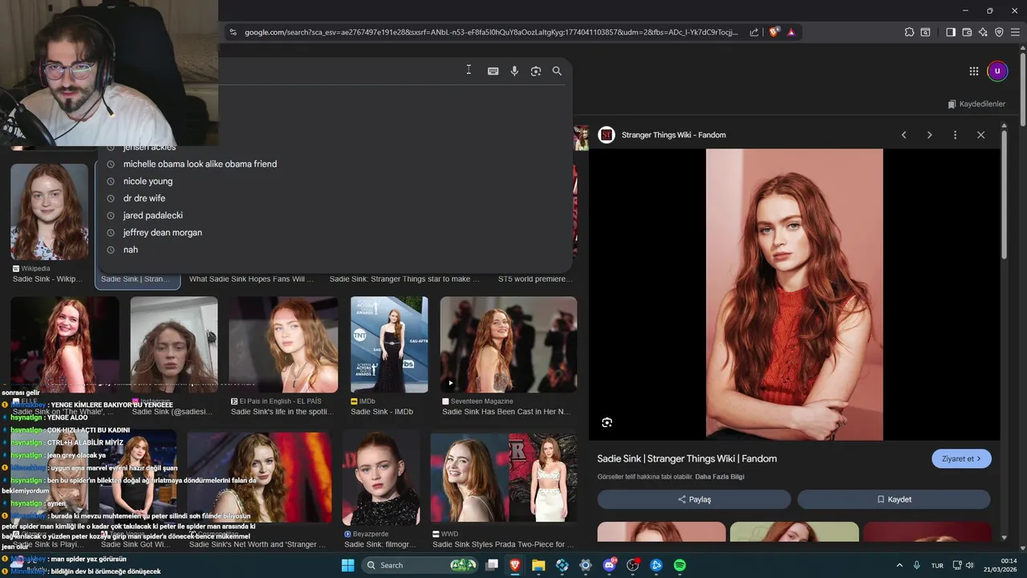Image resolution: width=1027 pixels, height=578 pixels.
Task: Open more options in image preview
Action: click(x=955, y=135)
